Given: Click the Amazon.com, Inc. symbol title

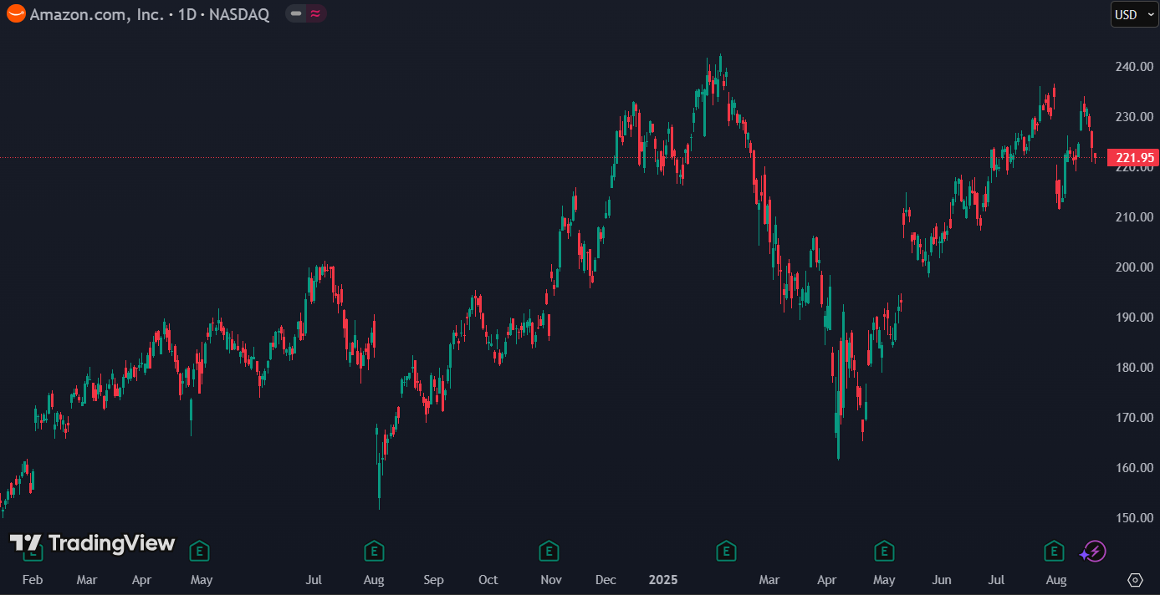Looking at the screenshot, I should (97, 14).
